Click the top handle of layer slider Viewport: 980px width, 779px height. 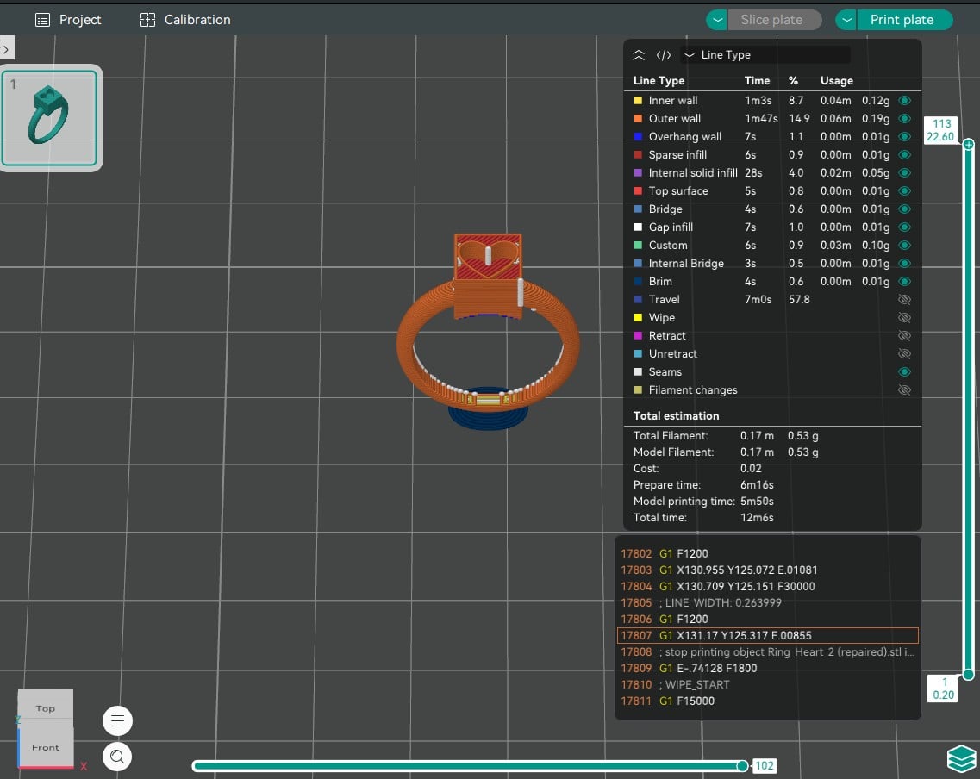point(968,145)
